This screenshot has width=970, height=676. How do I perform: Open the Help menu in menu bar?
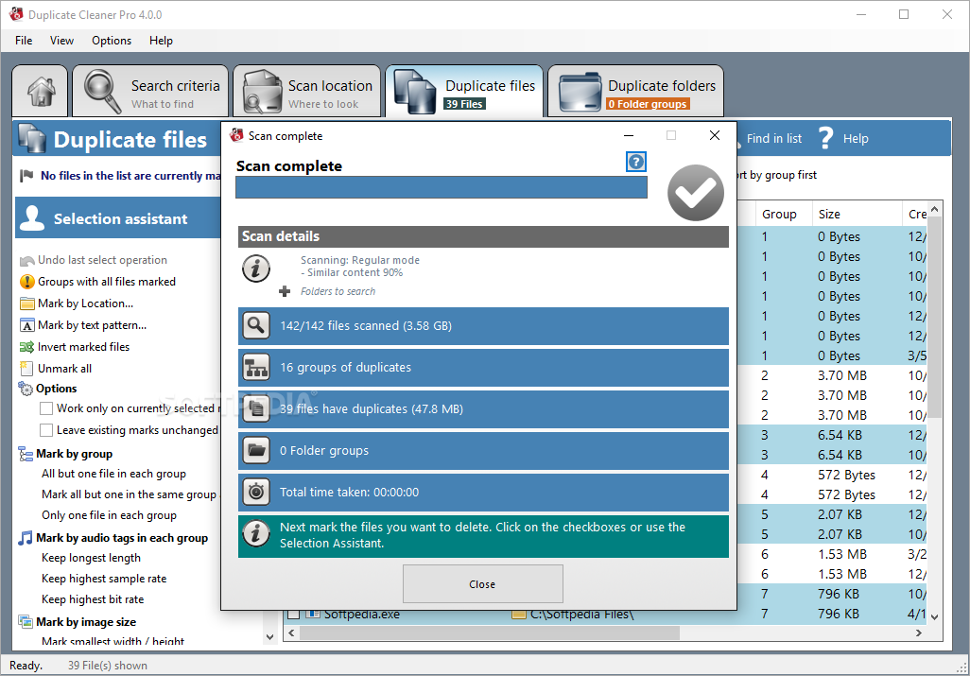(x=161, y=41)
